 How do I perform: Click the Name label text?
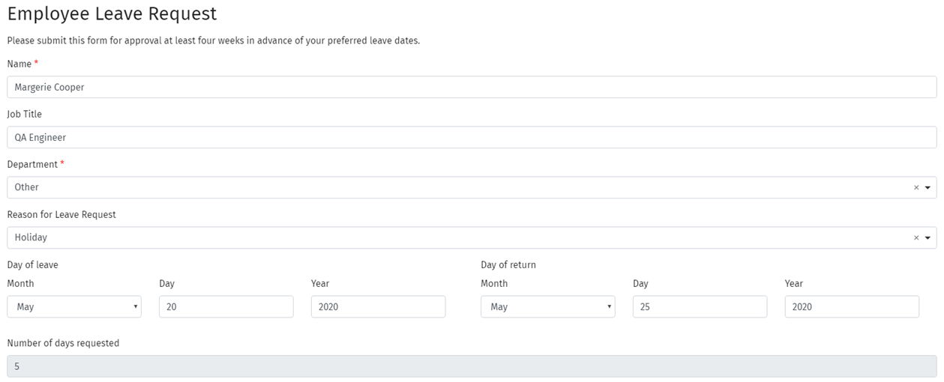pos(19,64)
